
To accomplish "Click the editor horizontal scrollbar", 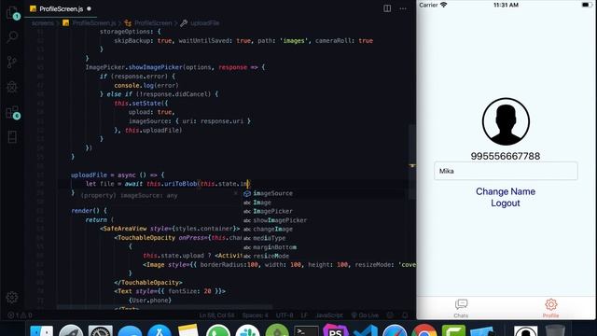I will [x=164, y=307].
